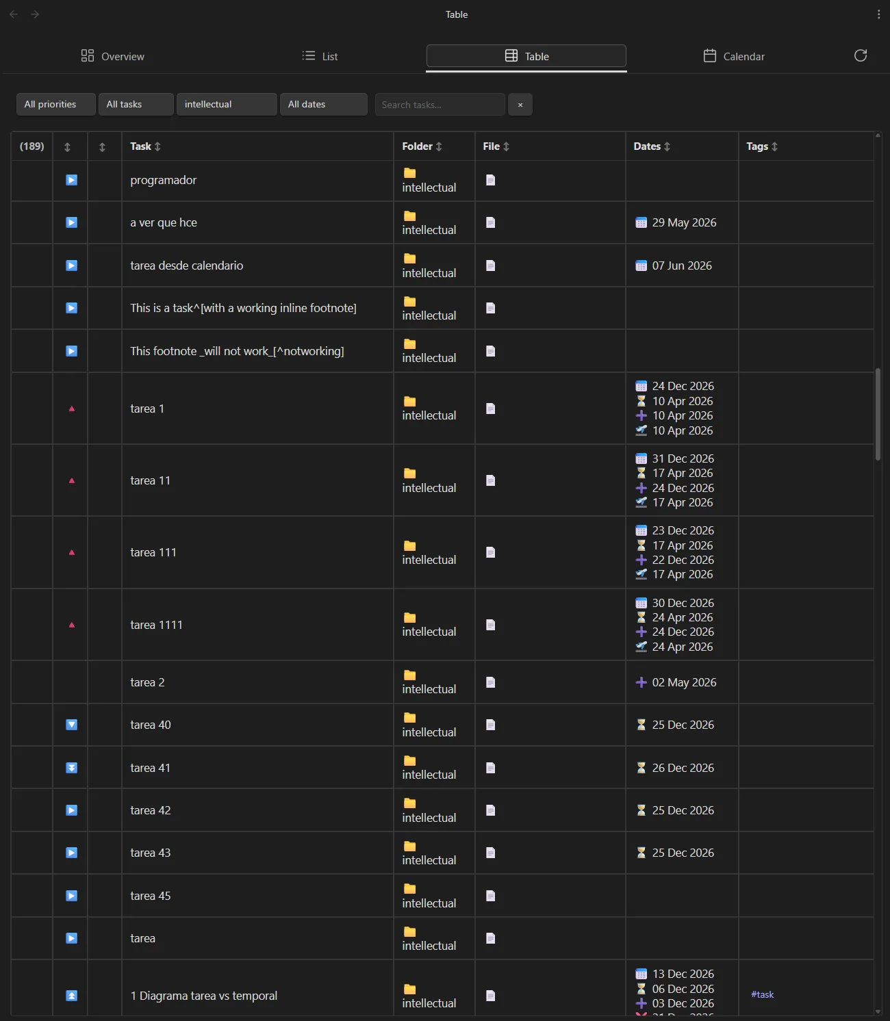This screenshot has width=890, height=1021.
Task: Click date '31 Dec 2026' for tarea 11
Action: tap(683, 458)
